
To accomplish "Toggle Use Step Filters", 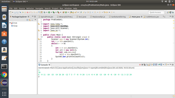I will (x=41, y=12).
